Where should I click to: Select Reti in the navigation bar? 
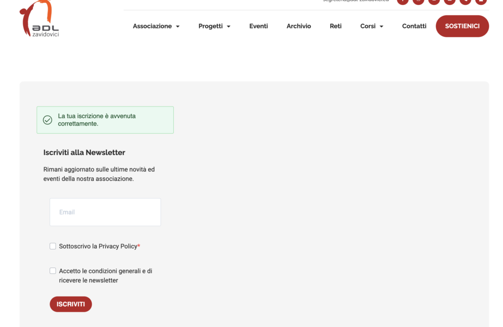coord(335,26)
